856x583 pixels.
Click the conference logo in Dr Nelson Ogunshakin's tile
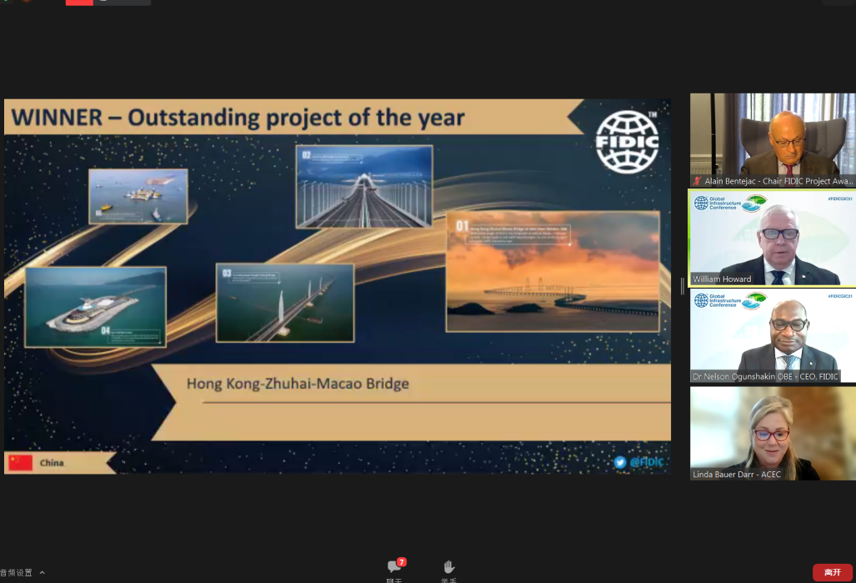coord(730,300)
